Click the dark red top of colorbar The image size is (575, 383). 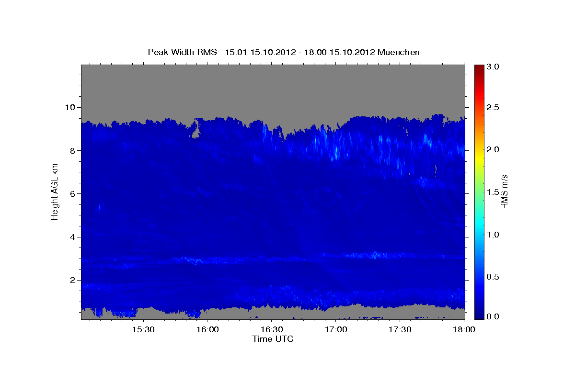[479, 68]
